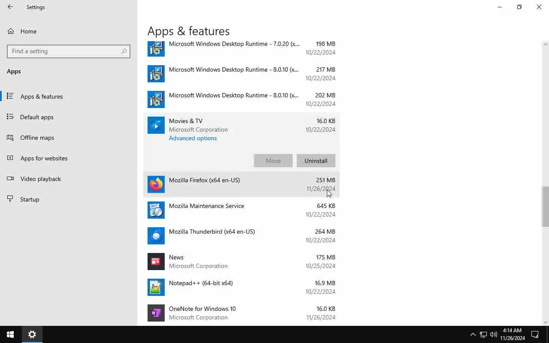This screenshot has width=549, height=343.
Task: Click the Notepad++ app icon
Action: tap(156, 287)
